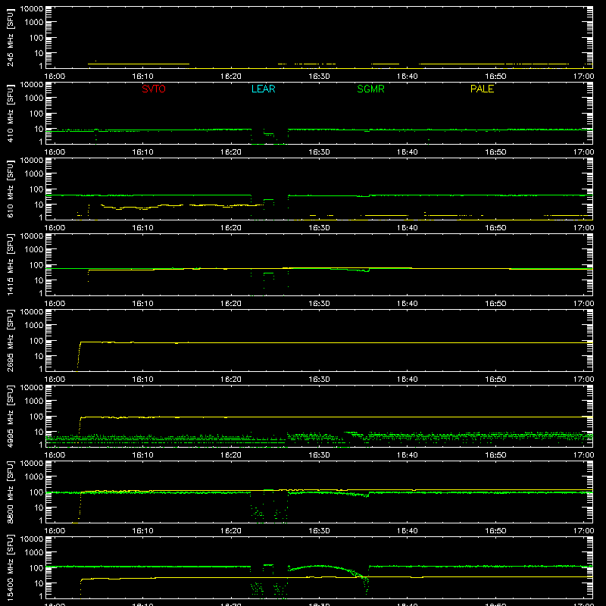Screen dimensions: 606x606
Task: Click the 16:20 tick under the 410 MHz plot
Action: pos(231,152)
